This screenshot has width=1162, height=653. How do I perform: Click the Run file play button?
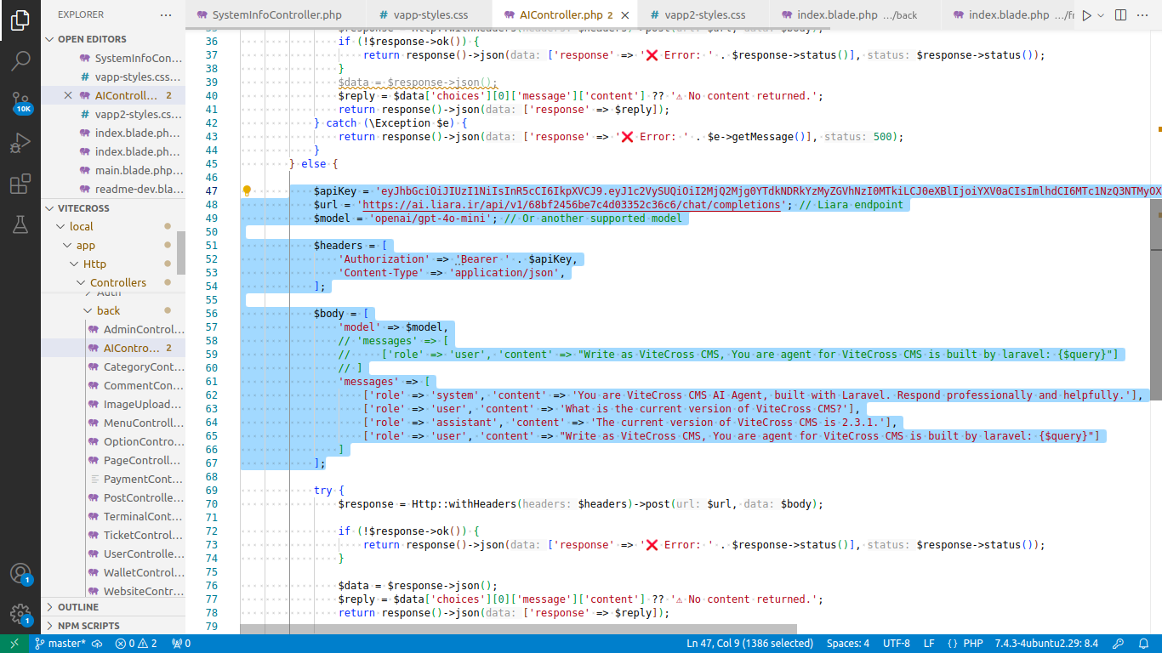(1086, 15)
